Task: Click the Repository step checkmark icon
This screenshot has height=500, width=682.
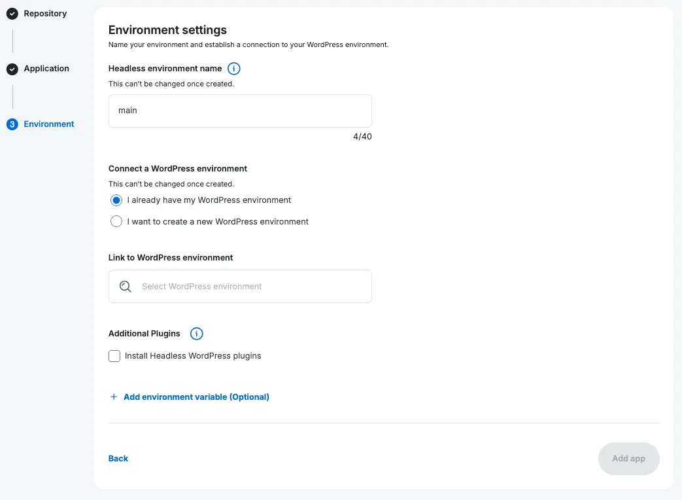Action: click(12, 14)
